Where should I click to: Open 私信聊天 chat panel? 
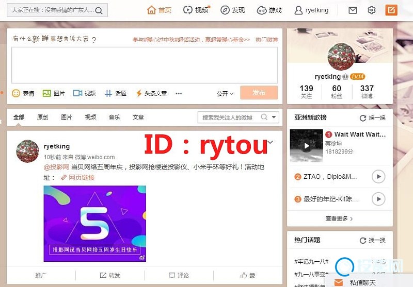(x=363, y=283)
